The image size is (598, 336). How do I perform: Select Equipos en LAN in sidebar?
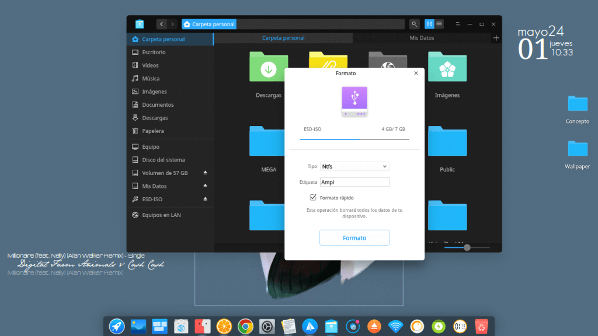161,215
